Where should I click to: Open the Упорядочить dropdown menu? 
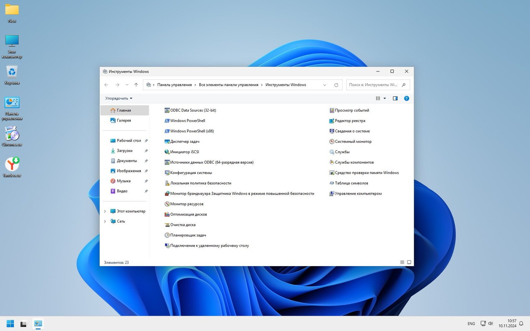(119, 98)
